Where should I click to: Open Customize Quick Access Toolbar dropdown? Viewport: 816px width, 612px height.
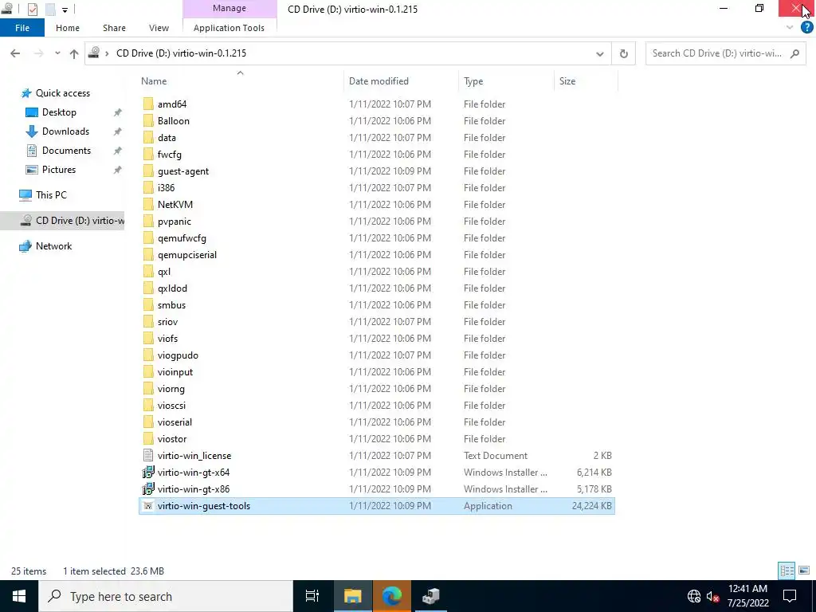(65, 10)
